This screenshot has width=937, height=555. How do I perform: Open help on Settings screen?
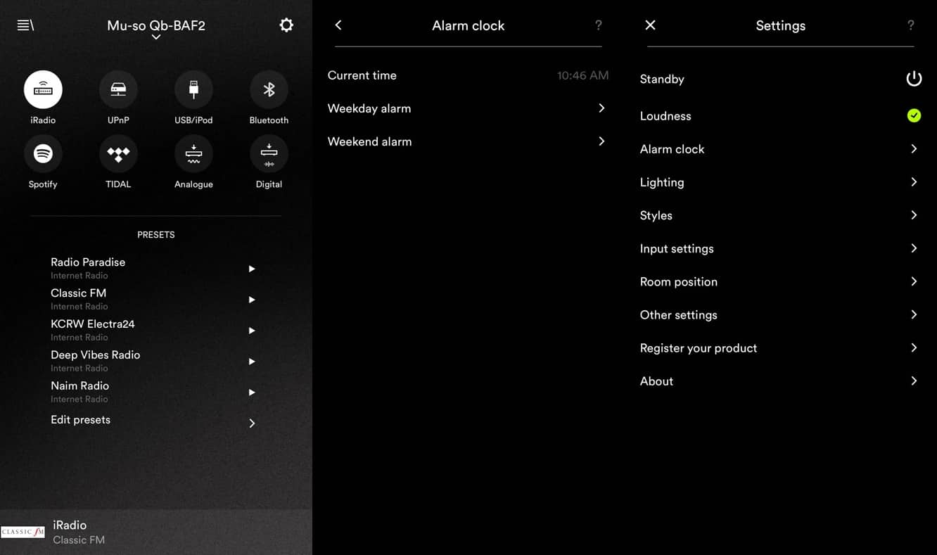coord(911,25)
